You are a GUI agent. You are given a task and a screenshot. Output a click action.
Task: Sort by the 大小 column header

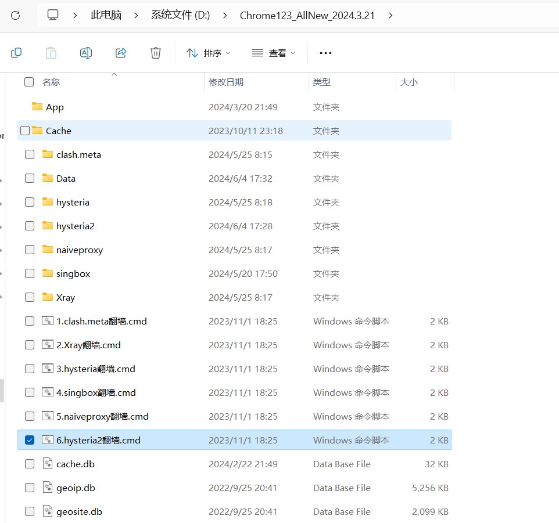(408, 82)
